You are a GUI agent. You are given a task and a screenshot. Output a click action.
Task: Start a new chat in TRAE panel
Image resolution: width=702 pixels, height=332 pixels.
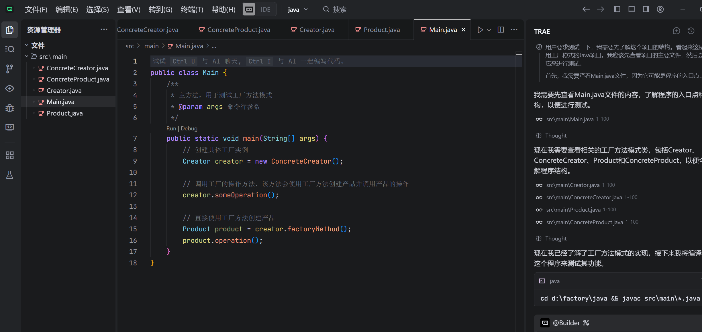click(x=676, y=31)
